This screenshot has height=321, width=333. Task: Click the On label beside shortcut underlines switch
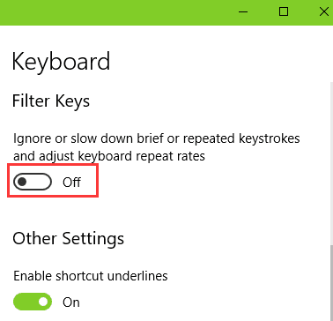pos(71,302)
